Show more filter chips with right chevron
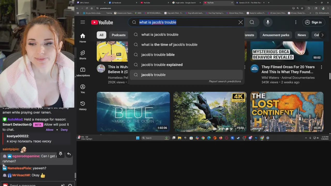This screenshot has width=331, height=186. click(x=322, y=35)
